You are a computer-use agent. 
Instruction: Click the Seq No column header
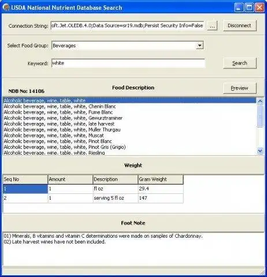pos(25,179)
